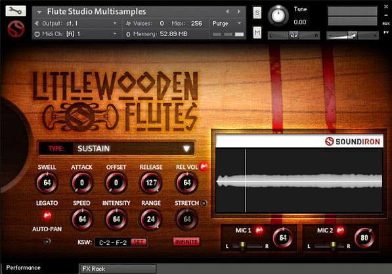Click the Memory 52.89 MB readout
The image size is (392, 274).
173,34
